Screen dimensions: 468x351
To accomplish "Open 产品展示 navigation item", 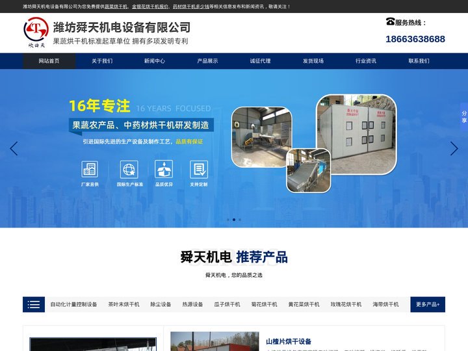I will point(207,61).
